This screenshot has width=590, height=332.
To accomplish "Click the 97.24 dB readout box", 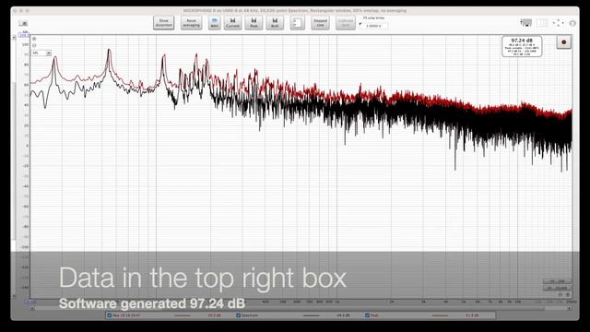I will [x=522, y=47].
